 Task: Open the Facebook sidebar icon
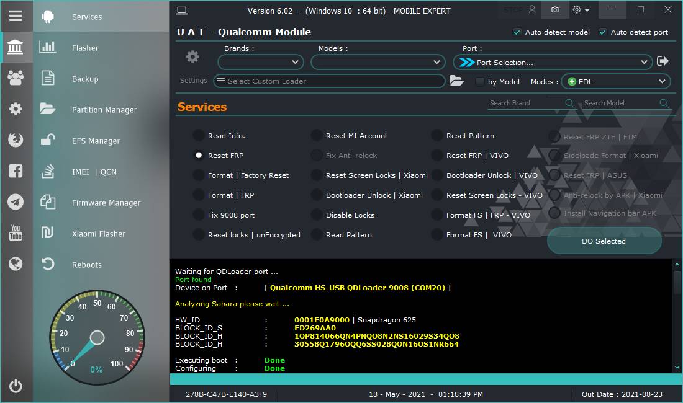tap(16, 171)
